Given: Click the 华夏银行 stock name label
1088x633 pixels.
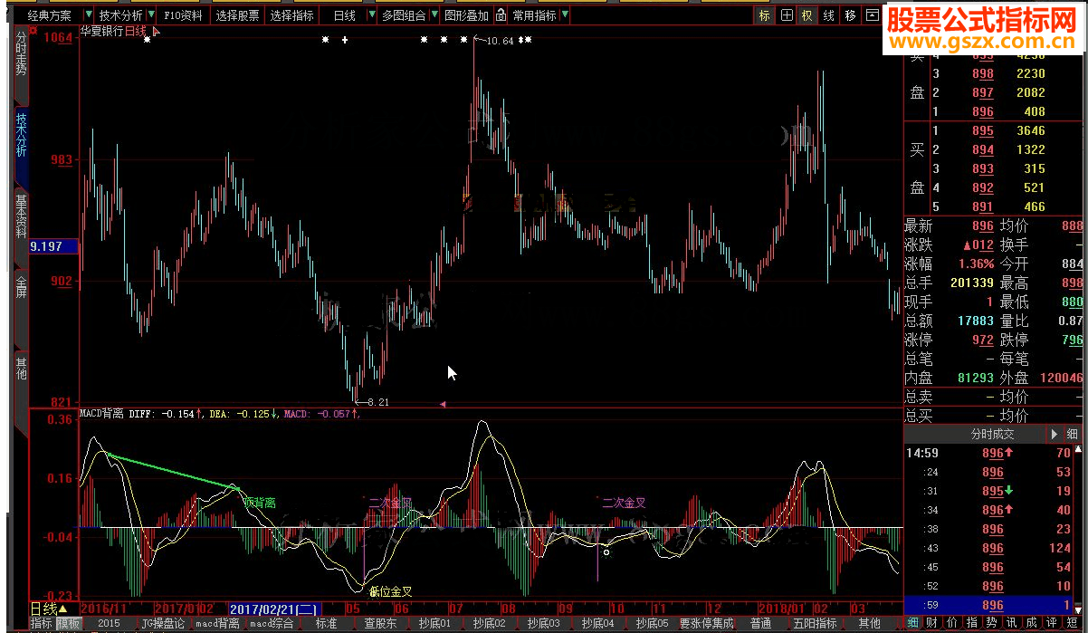Looking at the screenshot, I should 101,32.
